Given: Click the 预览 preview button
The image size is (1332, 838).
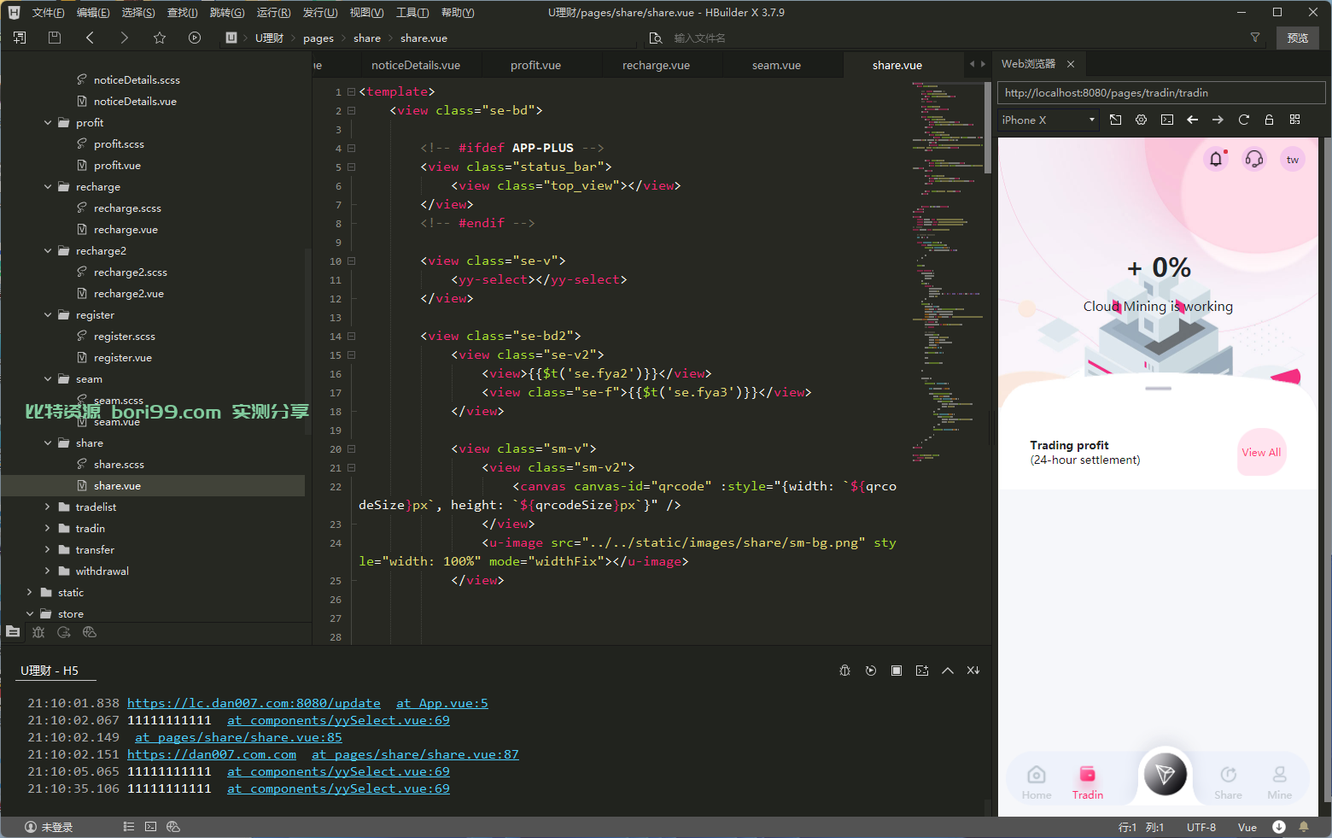Looking at the screenshot, I should [x=1298, y=38].
